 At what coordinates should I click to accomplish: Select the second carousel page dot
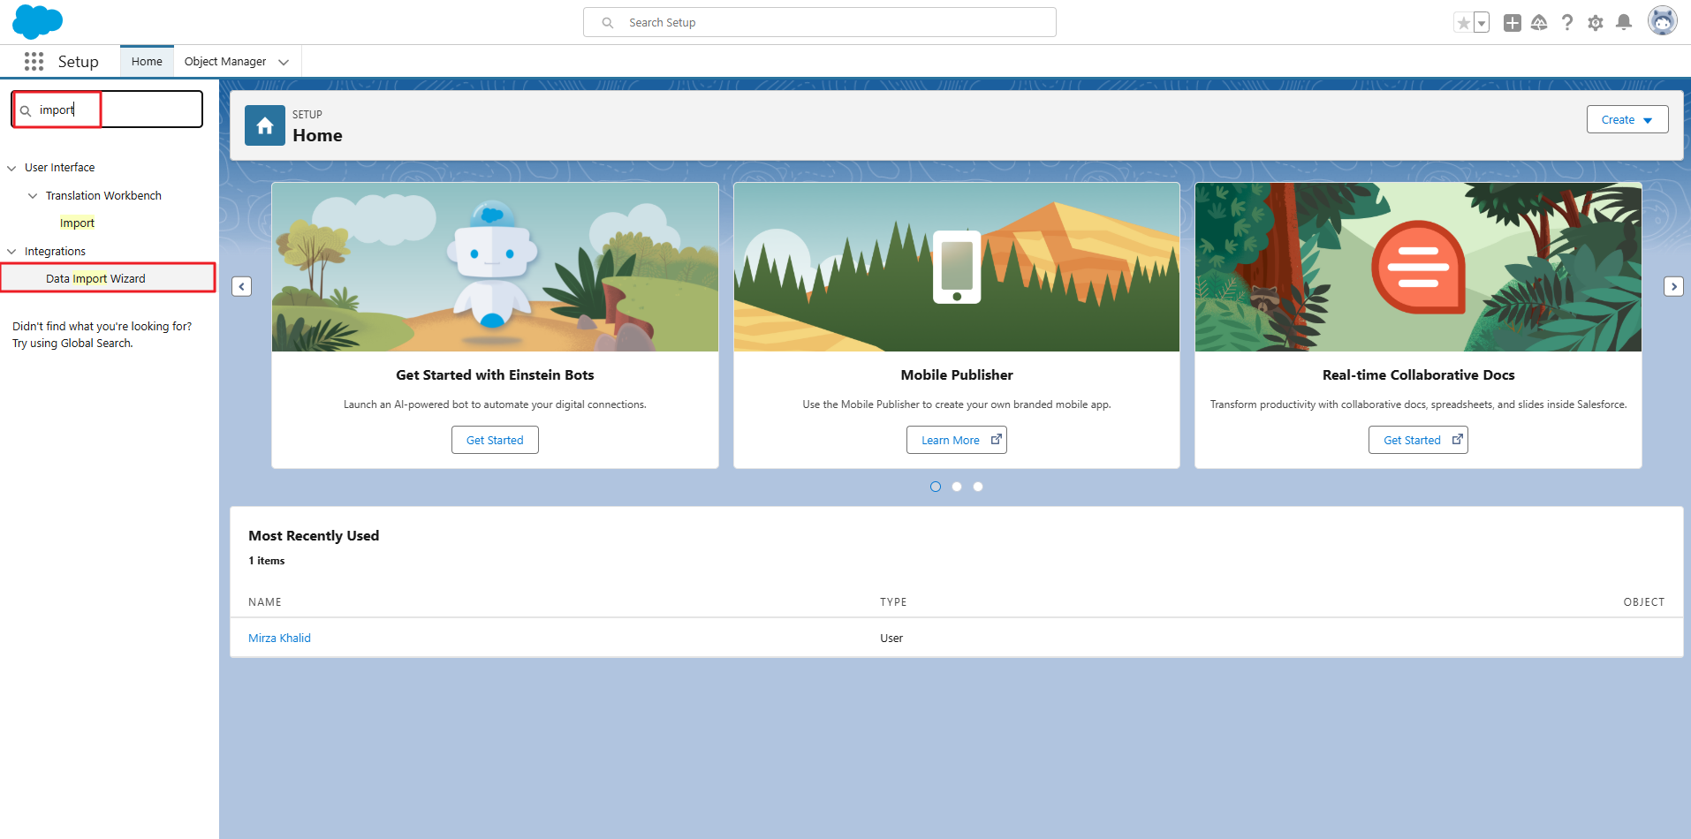point(957,487)
